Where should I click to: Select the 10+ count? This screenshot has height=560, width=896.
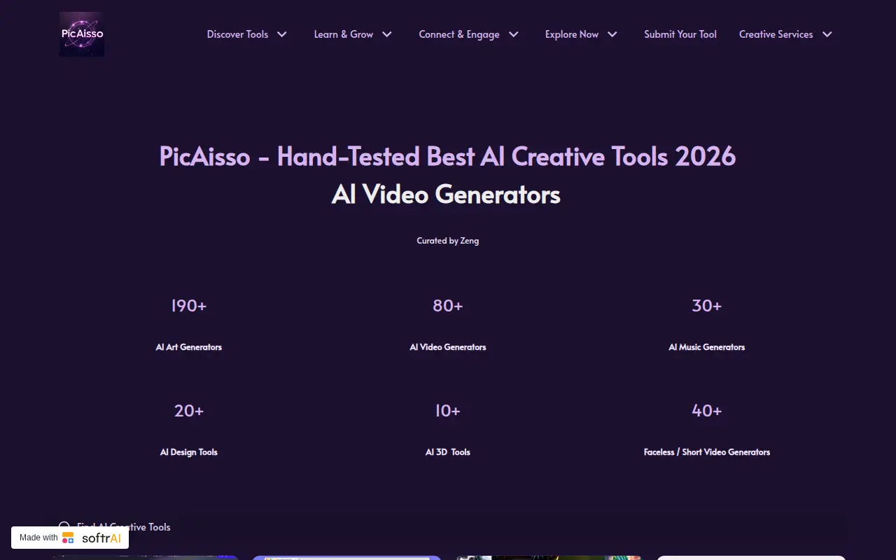point(448,411)
